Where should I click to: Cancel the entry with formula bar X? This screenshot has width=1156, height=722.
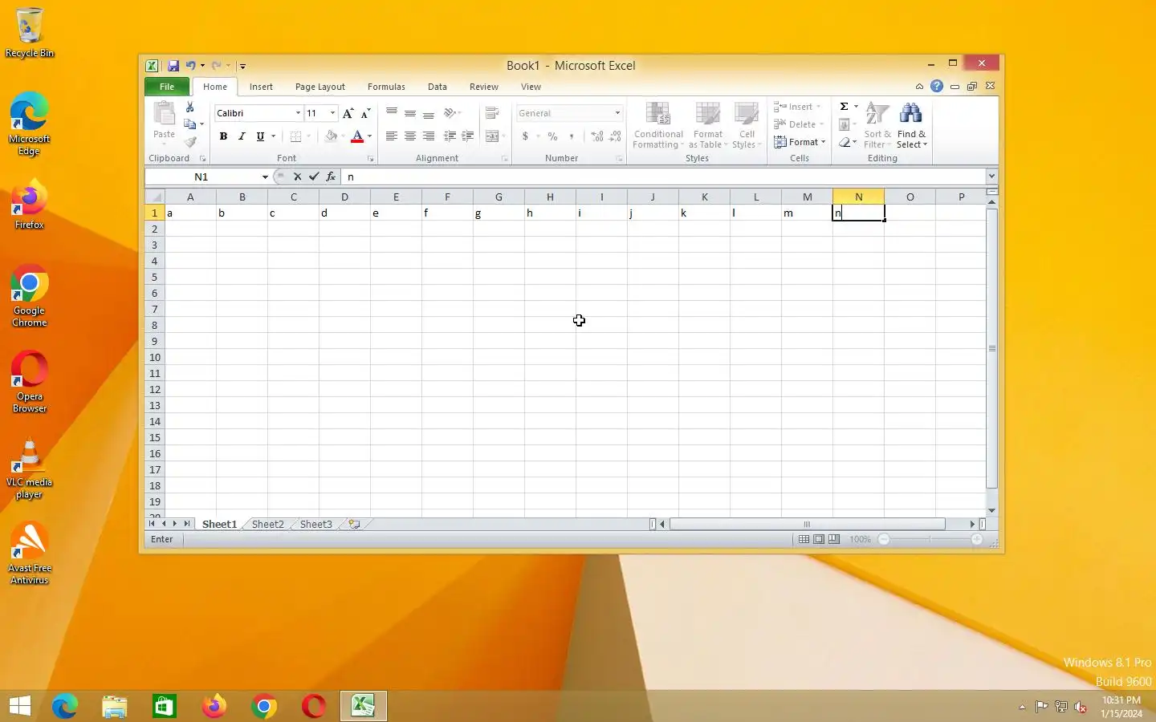click(297, 176)
